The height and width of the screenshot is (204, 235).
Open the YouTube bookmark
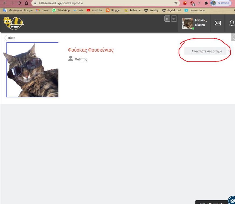click(95, 10)
